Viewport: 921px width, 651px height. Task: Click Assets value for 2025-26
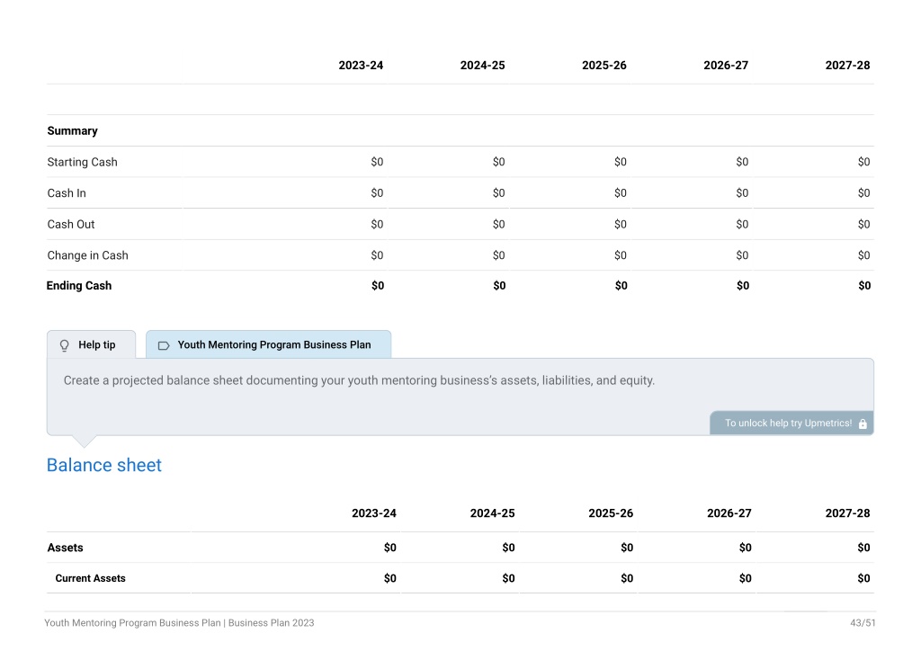627,548
